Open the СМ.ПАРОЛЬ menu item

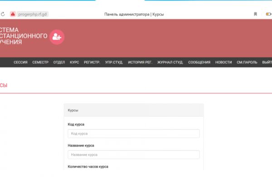[x=247, y=62]
